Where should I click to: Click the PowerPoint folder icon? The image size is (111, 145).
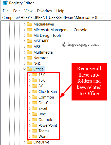click(35, 125)
